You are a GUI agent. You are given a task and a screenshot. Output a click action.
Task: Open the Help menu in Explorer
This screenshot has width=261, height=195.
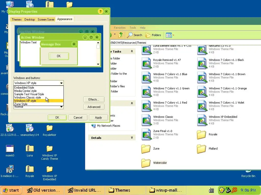pyautogui.click(x=143, y=28)
